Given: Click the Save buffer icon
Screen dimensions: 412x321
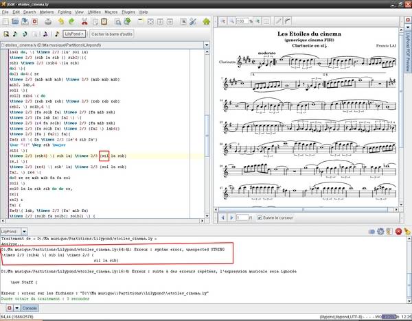Looking at the screenshot, I should [25, 21].
